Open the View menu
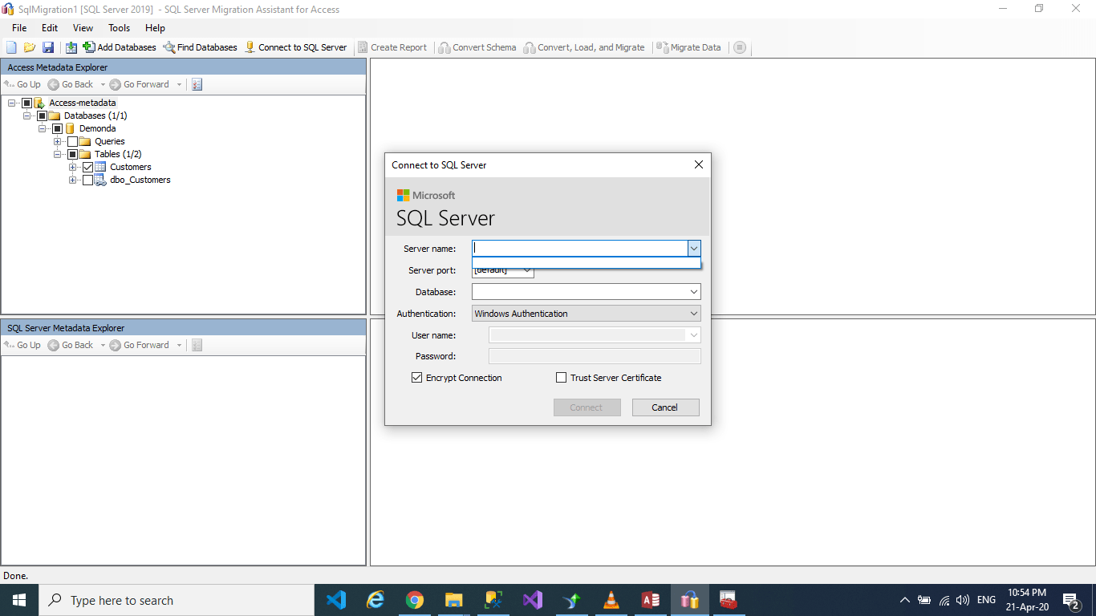Screen dimensions: 1096x616 click(83, 28)
